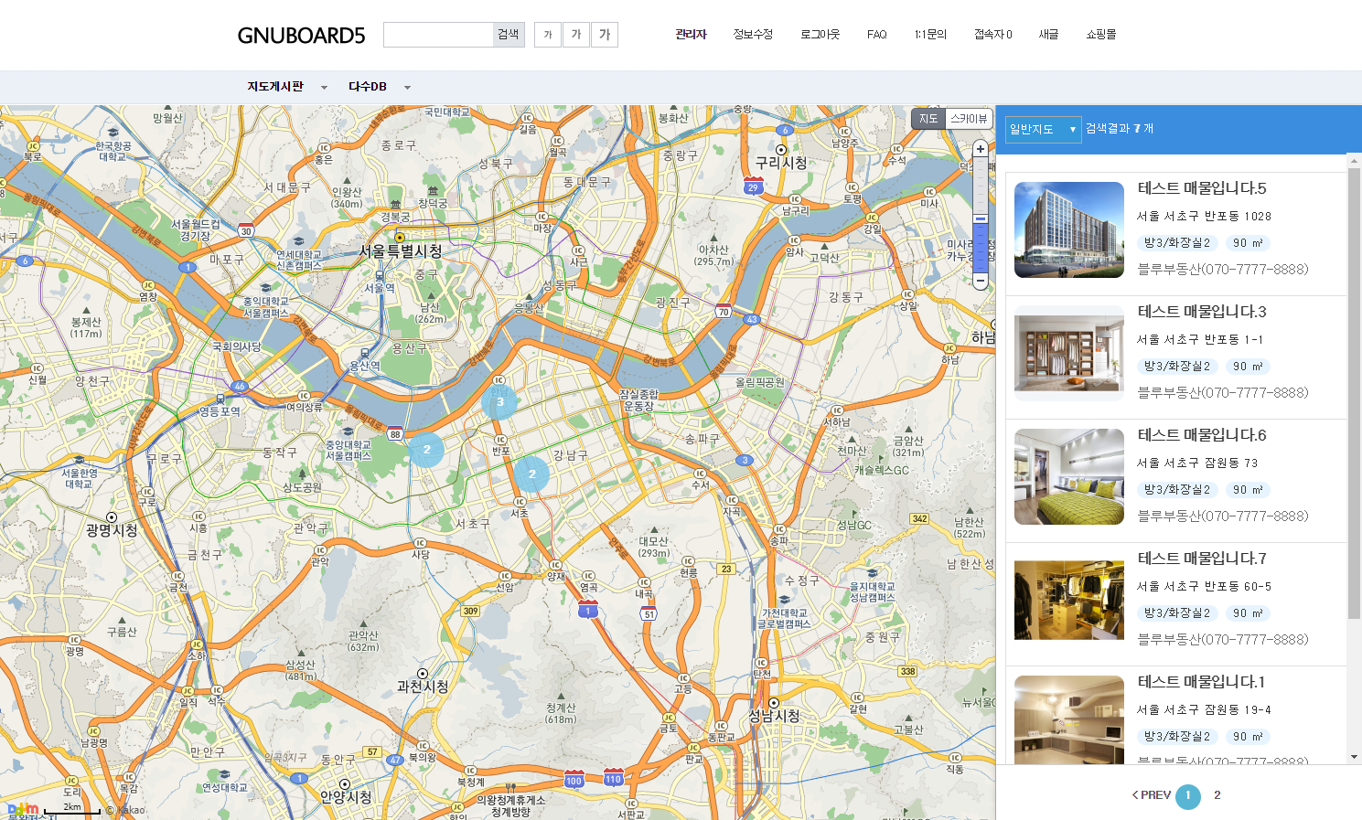Click the building thumbnail of listing 5

[1068, 229]
